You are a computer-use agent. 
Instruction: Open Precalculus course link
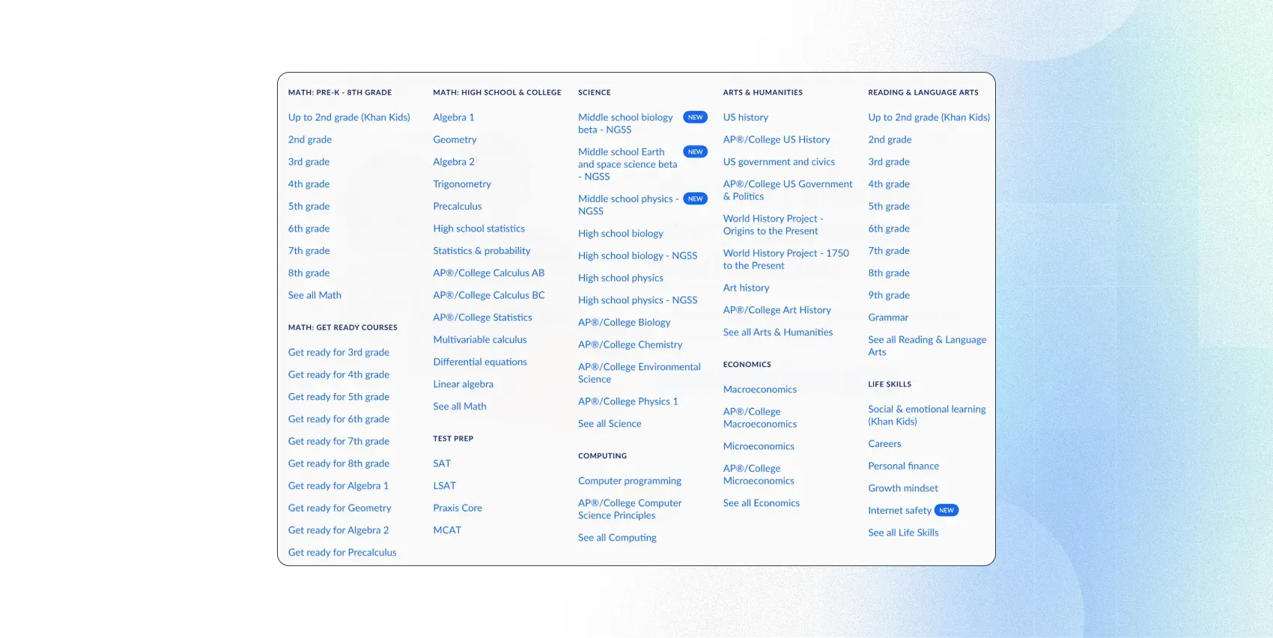pos(458,207)
